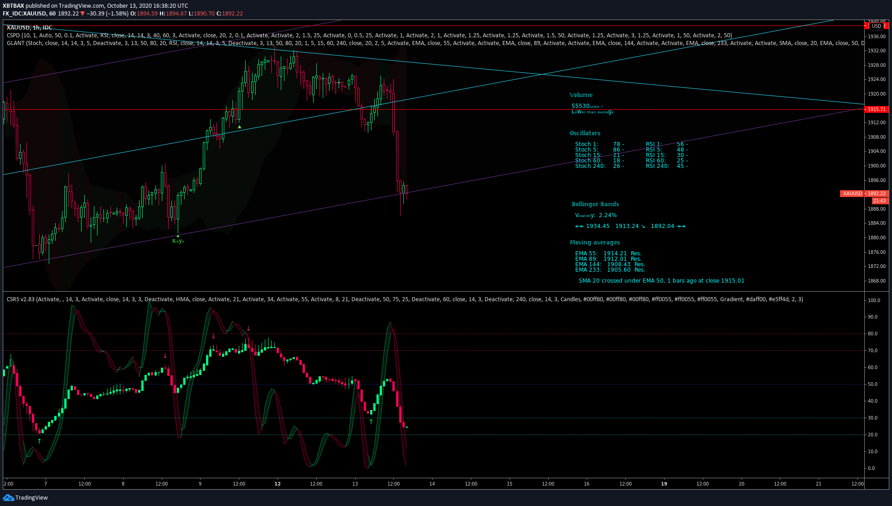Screen dimensions: 892x506
Task: Click the CSPD indicator legend line
Action: [x=369, y=35]
